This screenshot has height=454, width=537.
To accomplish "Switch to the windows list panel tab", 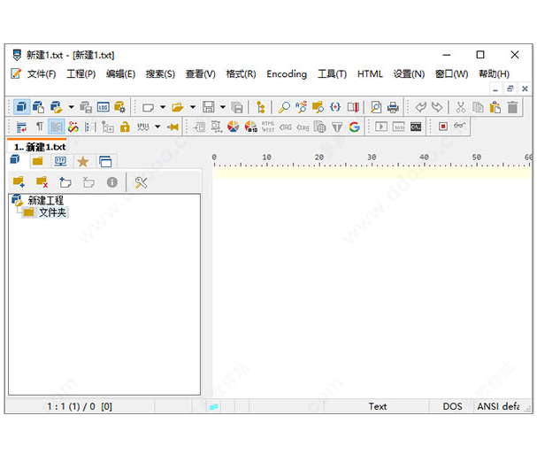I will pyautogui.click(x=105, y=161).
